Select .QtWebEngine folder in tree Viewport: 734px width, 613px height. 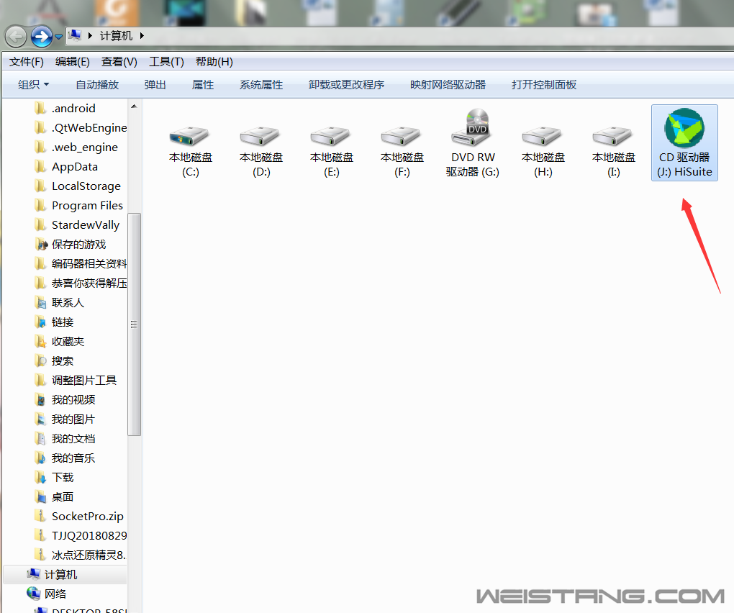pyautogui.click(x=81, y=128)
